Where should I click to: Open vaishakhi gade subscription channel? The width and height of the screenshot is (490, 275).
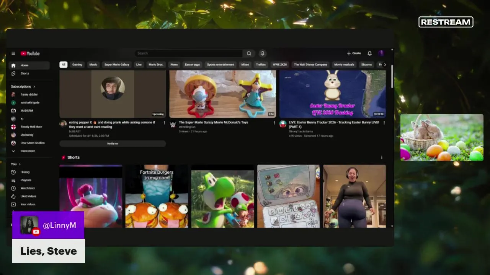pos(29,102)
